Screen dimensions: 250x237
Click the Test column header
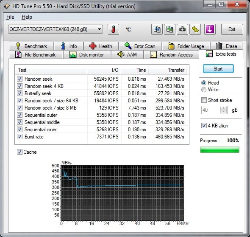[51, 70]
